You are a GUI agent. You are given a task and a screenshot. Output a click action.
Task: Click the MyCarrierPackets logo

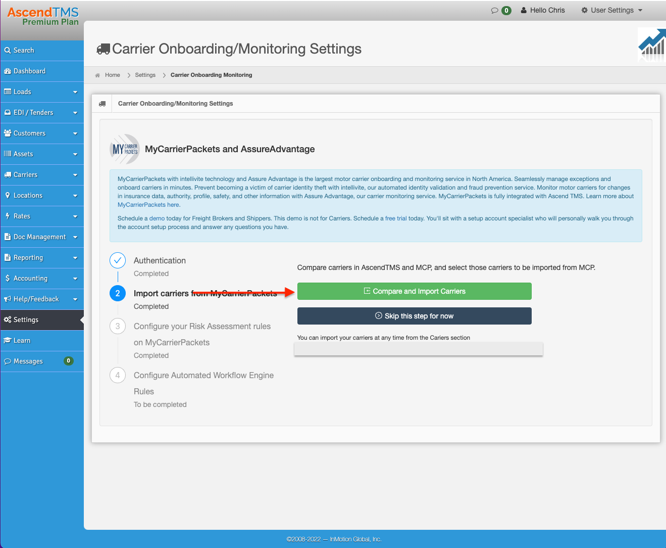click(125, 149)
